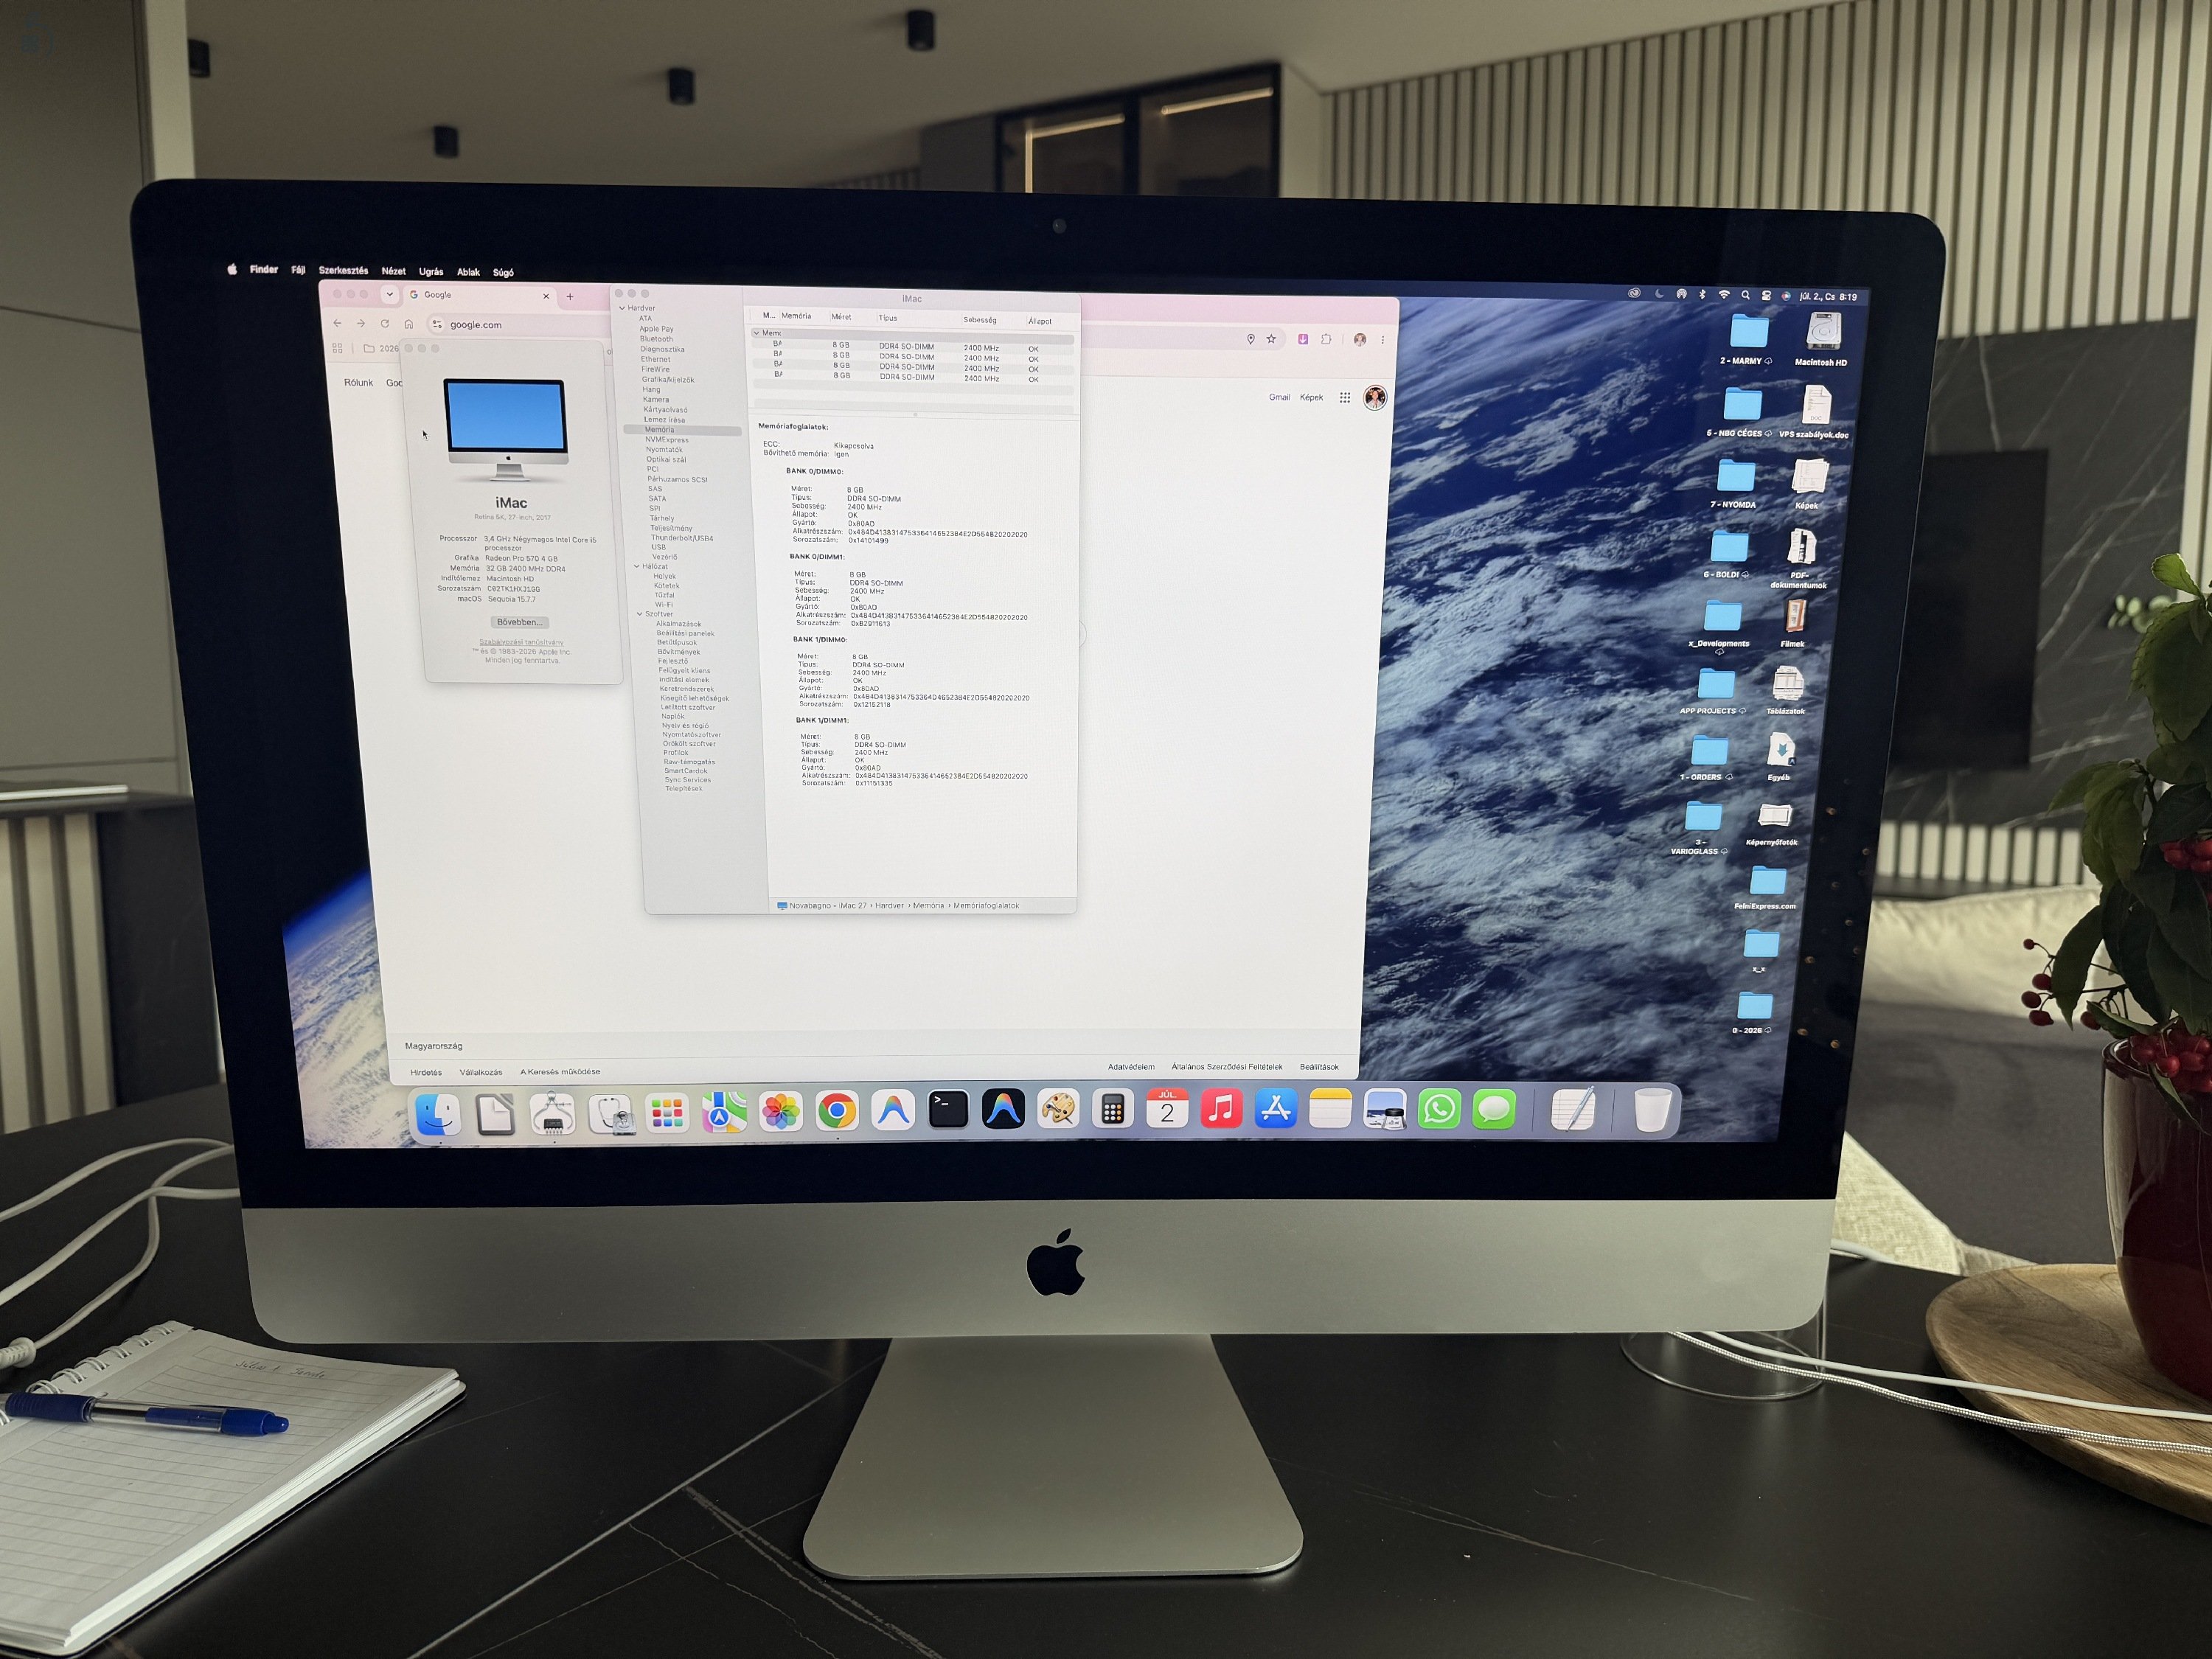Screen dimensions: 2212x1659
Task: Open Calculator from the Dock
Action: click(1112, 1109)
